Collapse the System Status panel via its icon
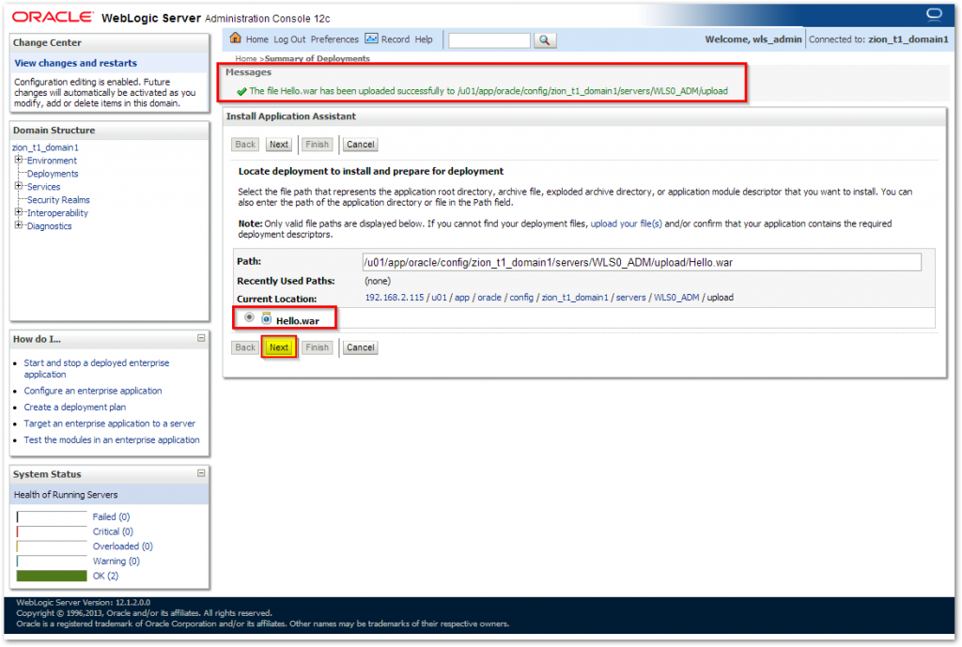962x647 pixels. pos(203,473)
